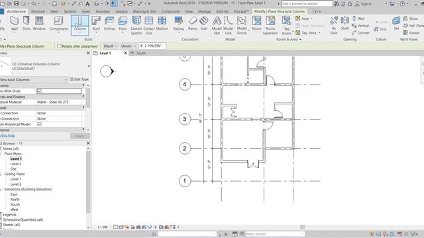This screenshot has width=424, height=238.
Task: Click the Dormer opening tool
Action: [x=360, y=32]
